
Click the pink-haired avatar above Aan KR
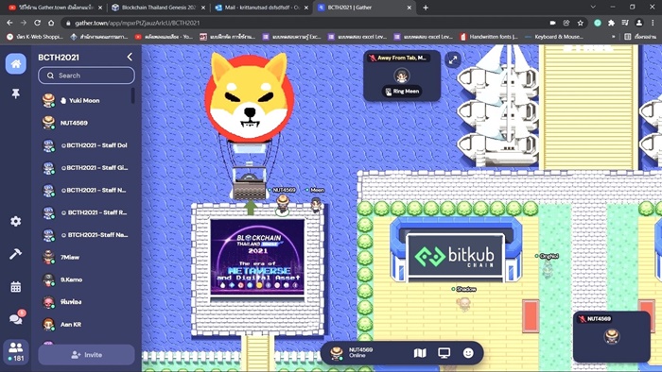click(48, 302)
